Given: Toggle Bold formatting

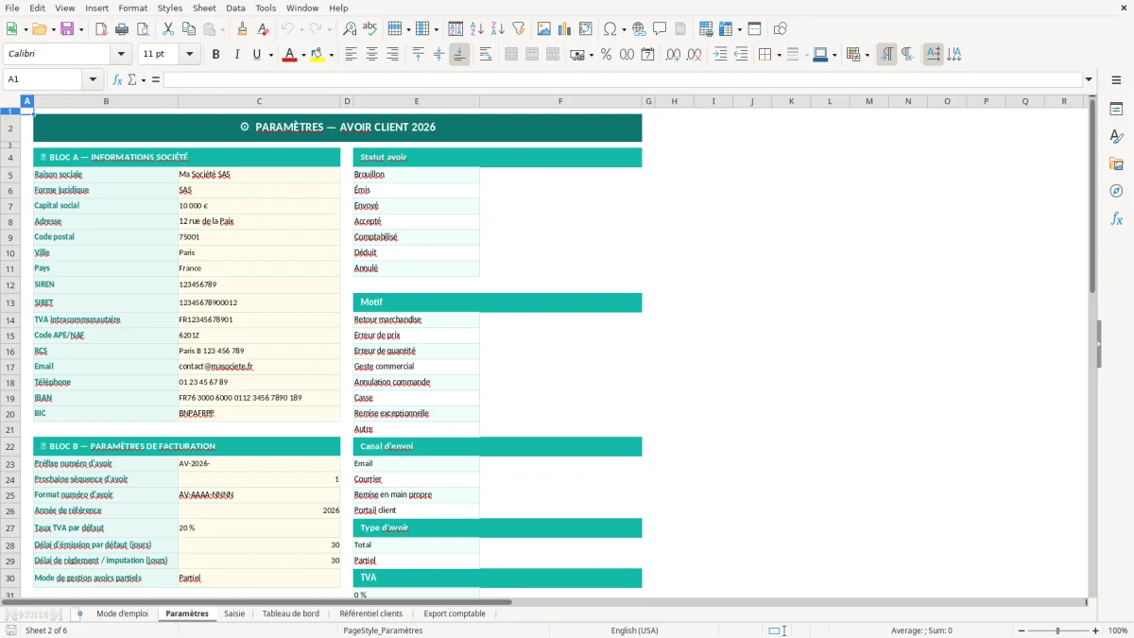Looking at the screenshot, I should coord(215,55).
